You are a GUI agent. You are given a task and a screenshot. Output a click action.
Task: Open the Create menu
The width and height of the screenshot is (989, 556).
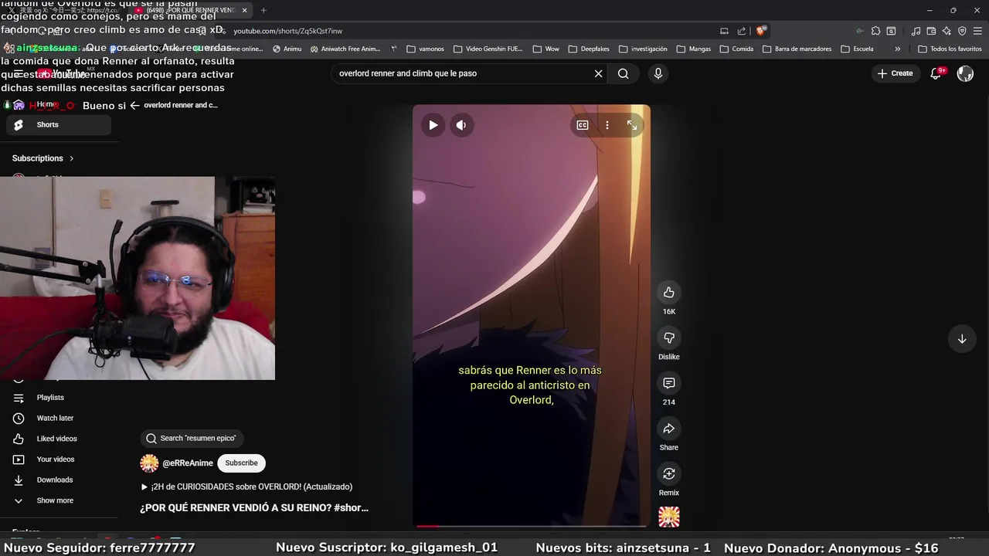click(895, 73)
